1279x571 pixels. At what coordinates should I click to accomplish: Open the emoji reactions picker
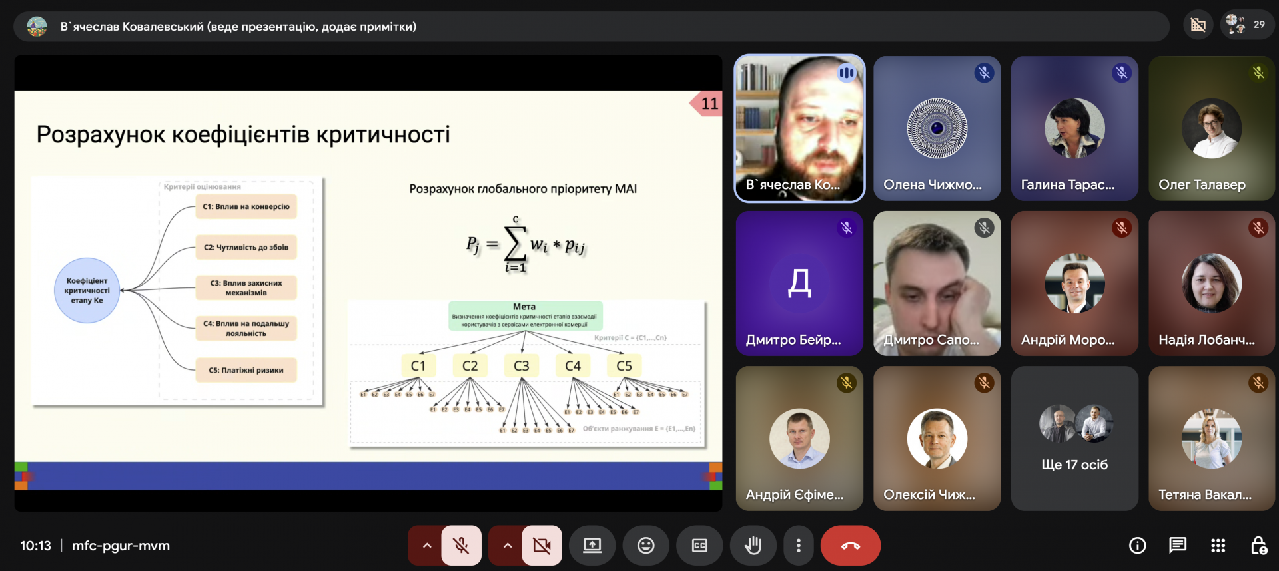pyautogui.click(x=645, y=546)
